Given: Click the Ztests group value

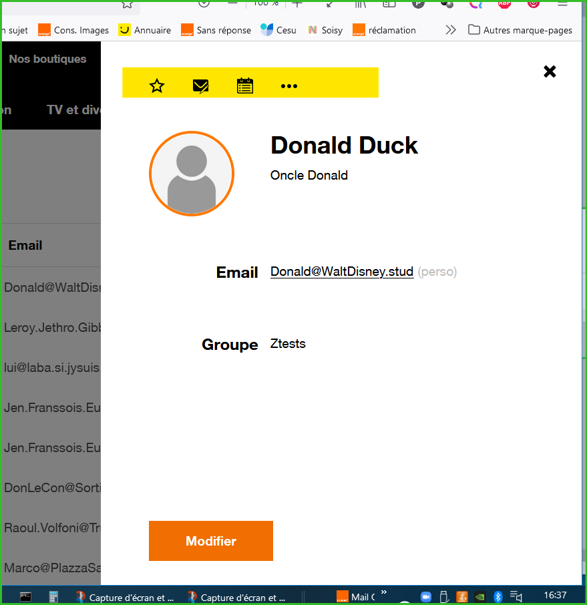Looking at the screenshot, I should pyautogui.click(x=288, y=343).
